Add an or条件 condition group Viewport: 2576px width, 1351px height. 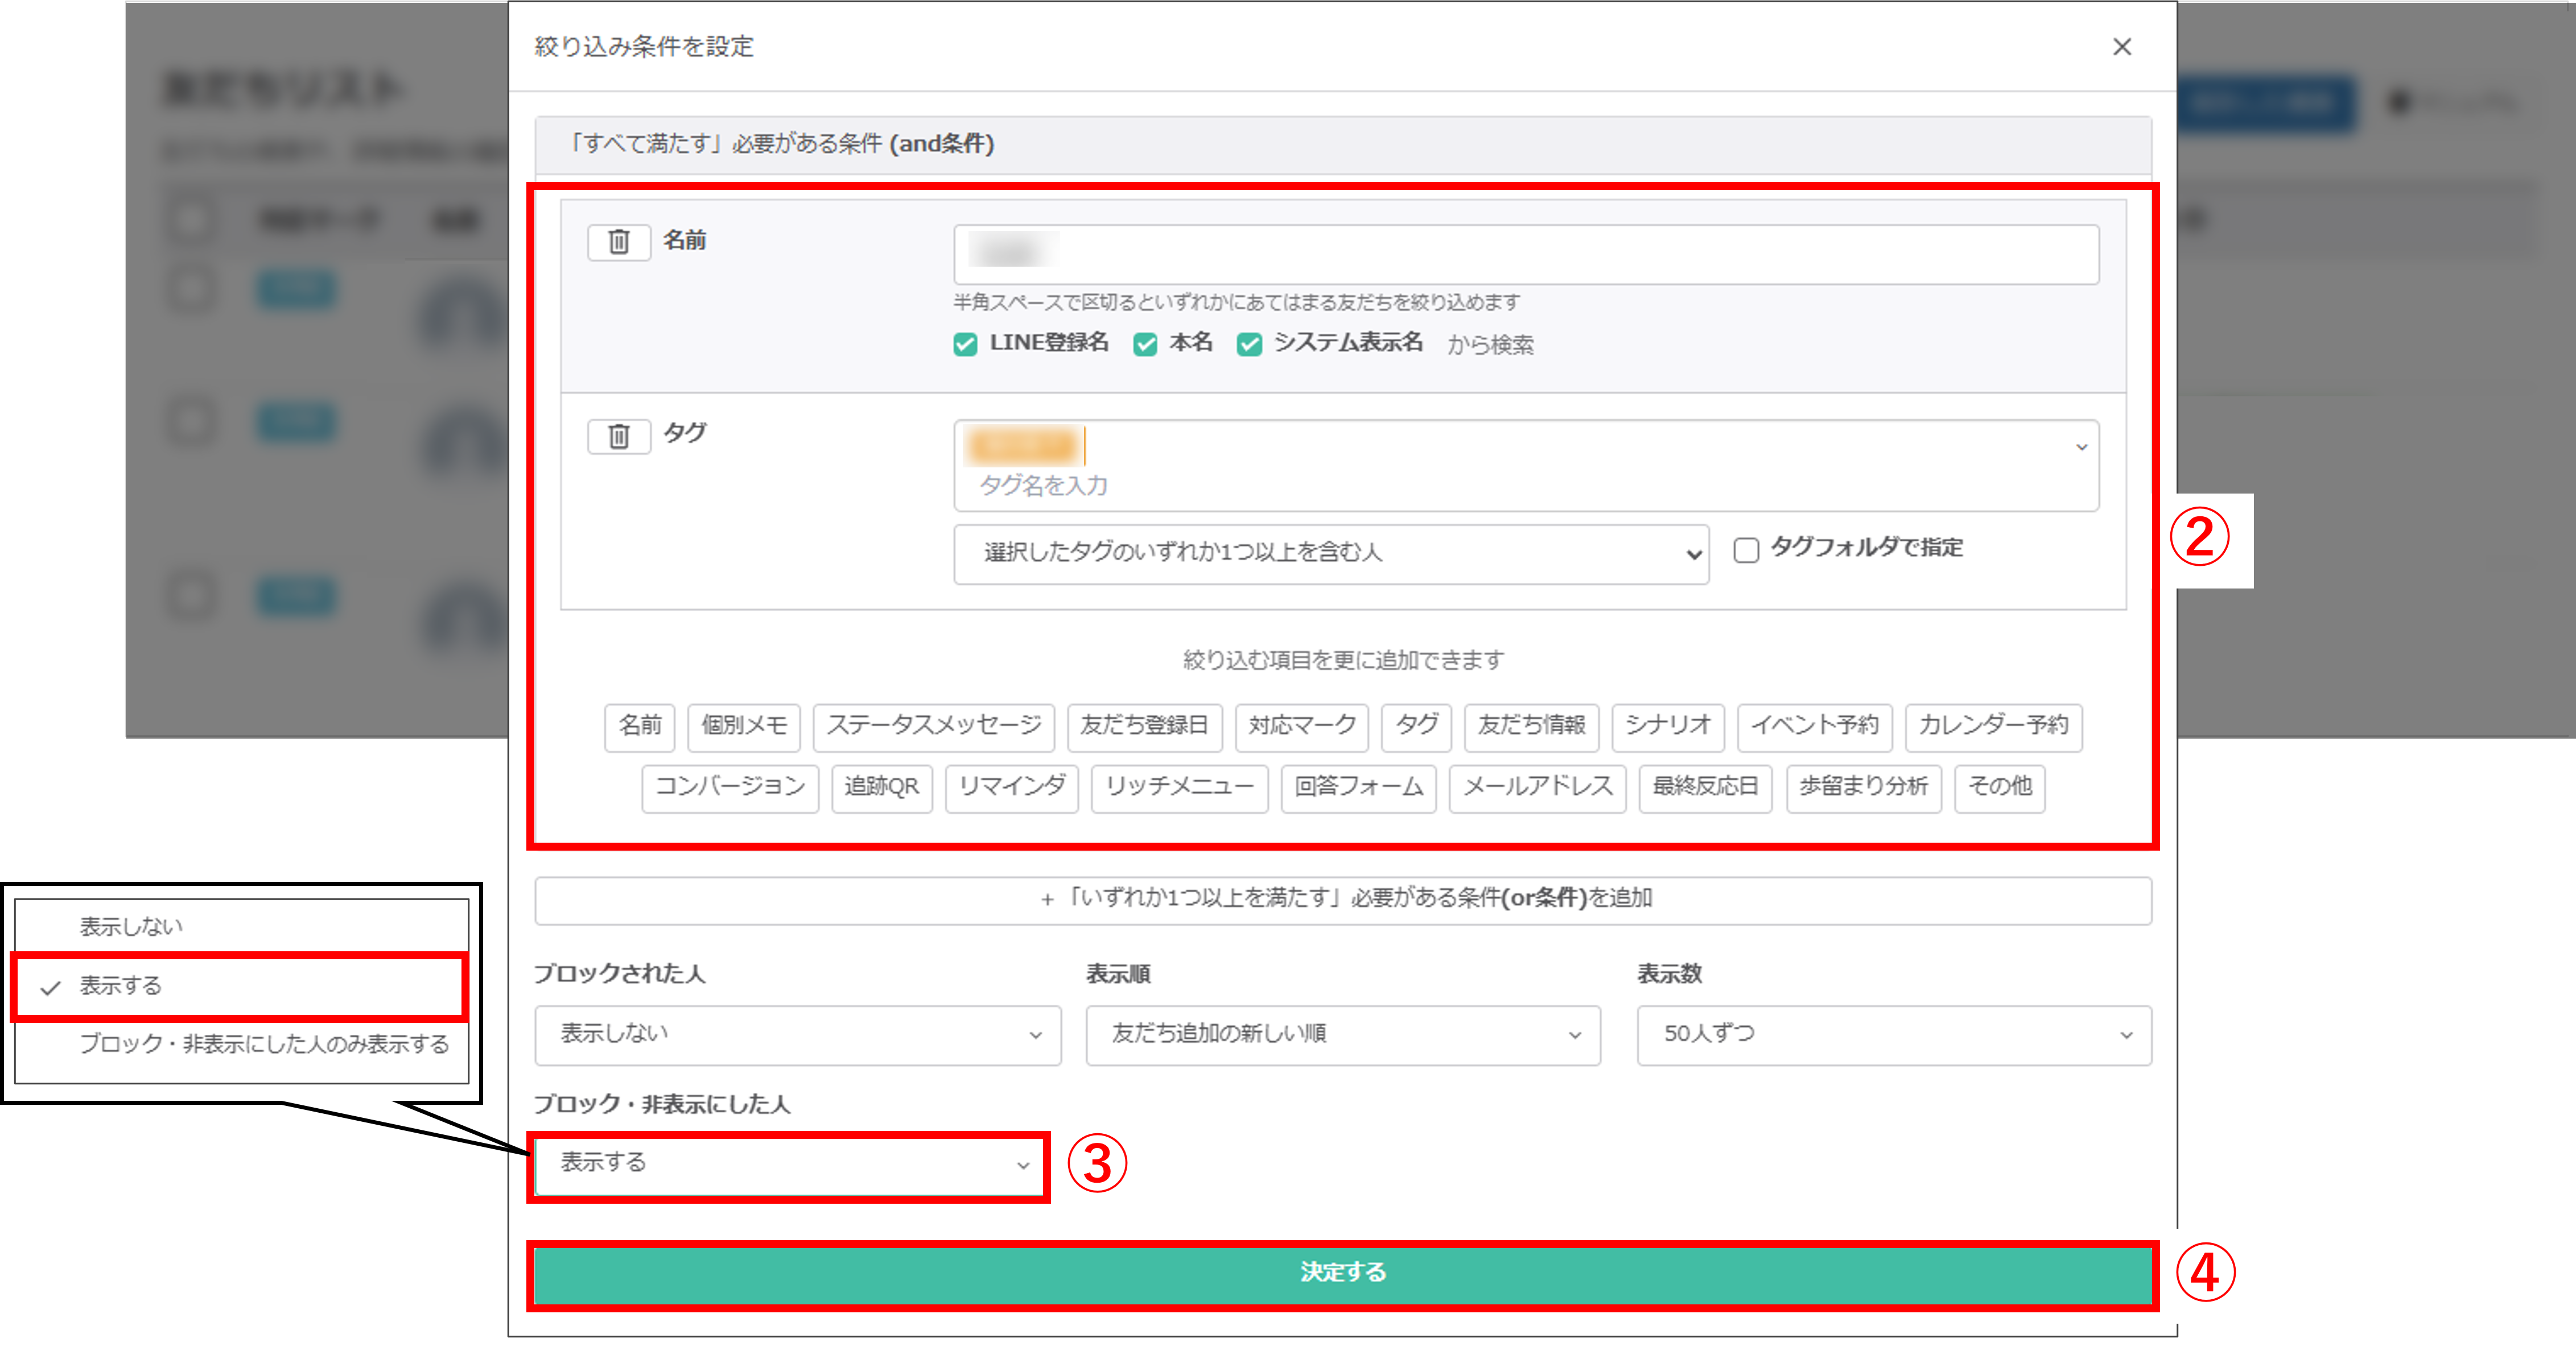pyautogui.click(x=1342, y=900)
